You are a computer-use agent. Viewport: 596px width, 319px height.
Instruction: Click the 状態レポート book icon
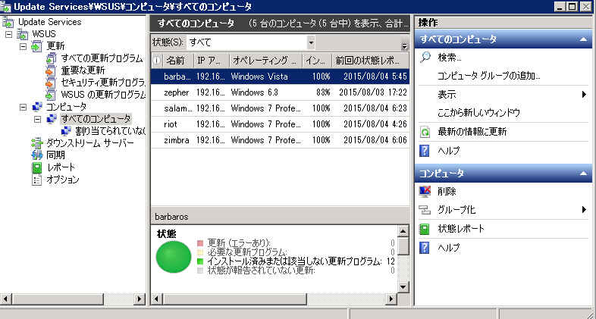(x=425, y=229)
